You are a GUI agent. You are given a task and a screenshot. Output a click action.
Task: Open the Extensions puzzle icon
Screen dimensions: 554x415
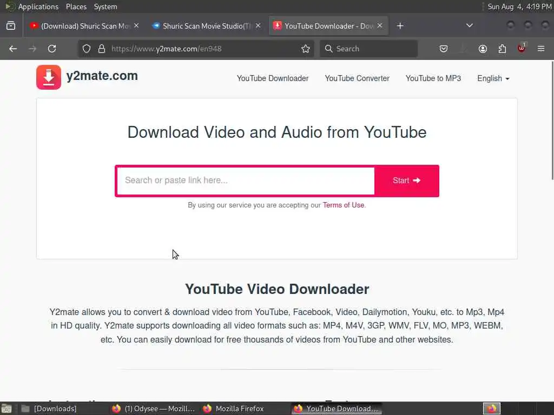point(502,49)
